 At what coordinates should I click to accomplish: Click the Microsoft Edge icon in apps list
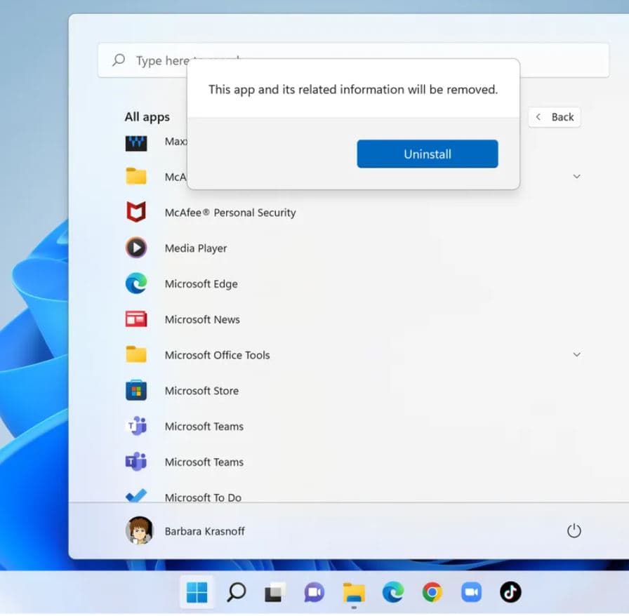click(136, 283)
